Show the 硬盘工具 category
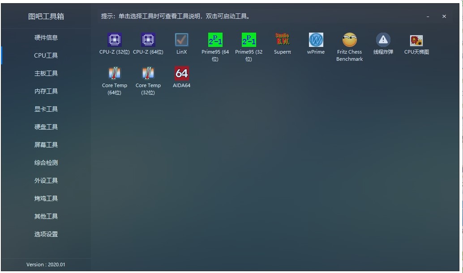The height and width of the screenshot is (273, 463). click(46, 127)
